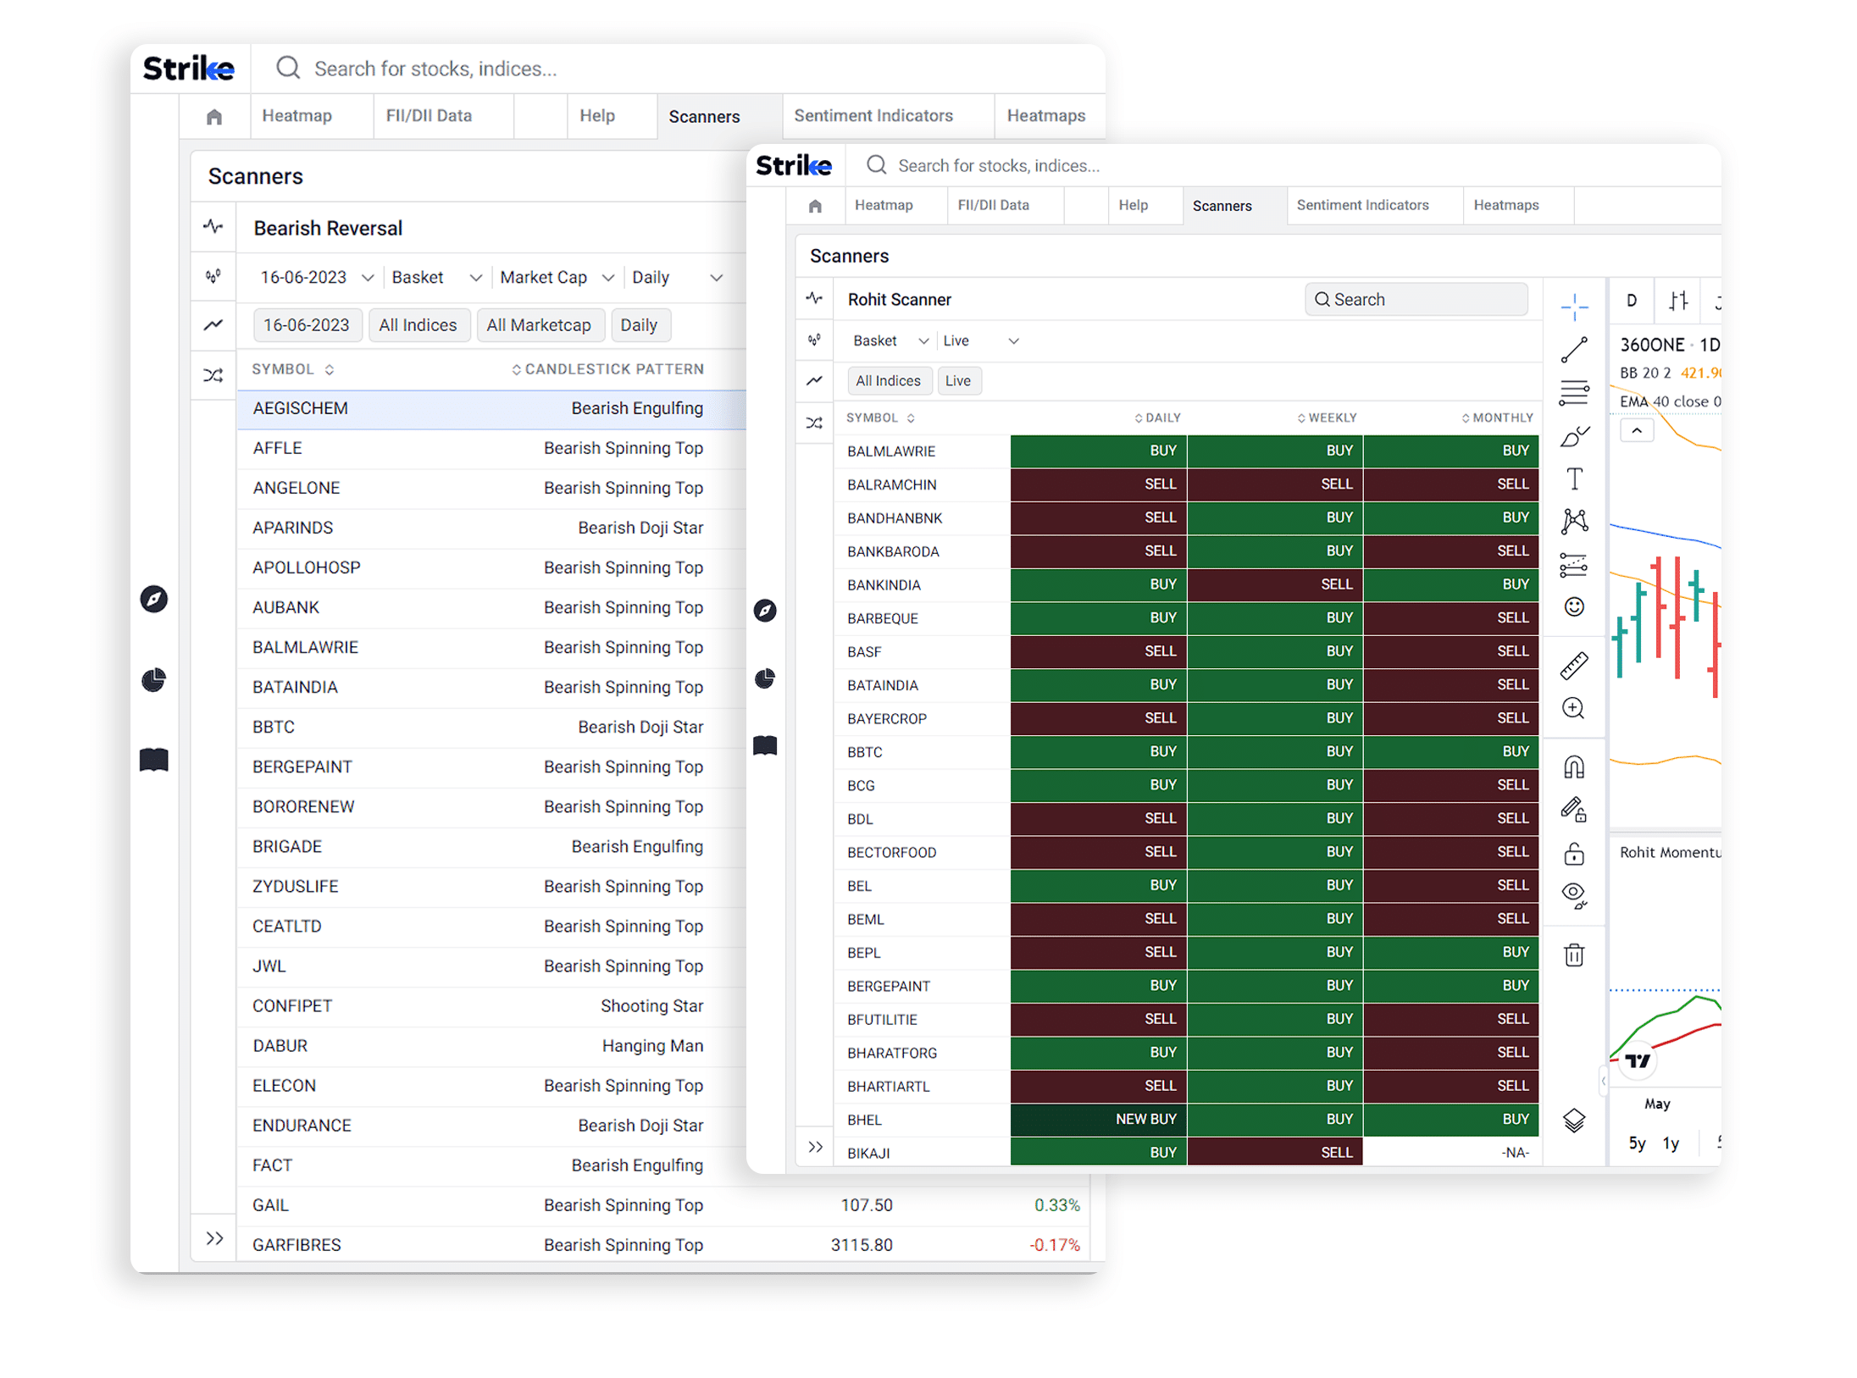Toggle magnet snap mode
This screenshot has width=1857, height=1378.
(x=1573, y=767)
